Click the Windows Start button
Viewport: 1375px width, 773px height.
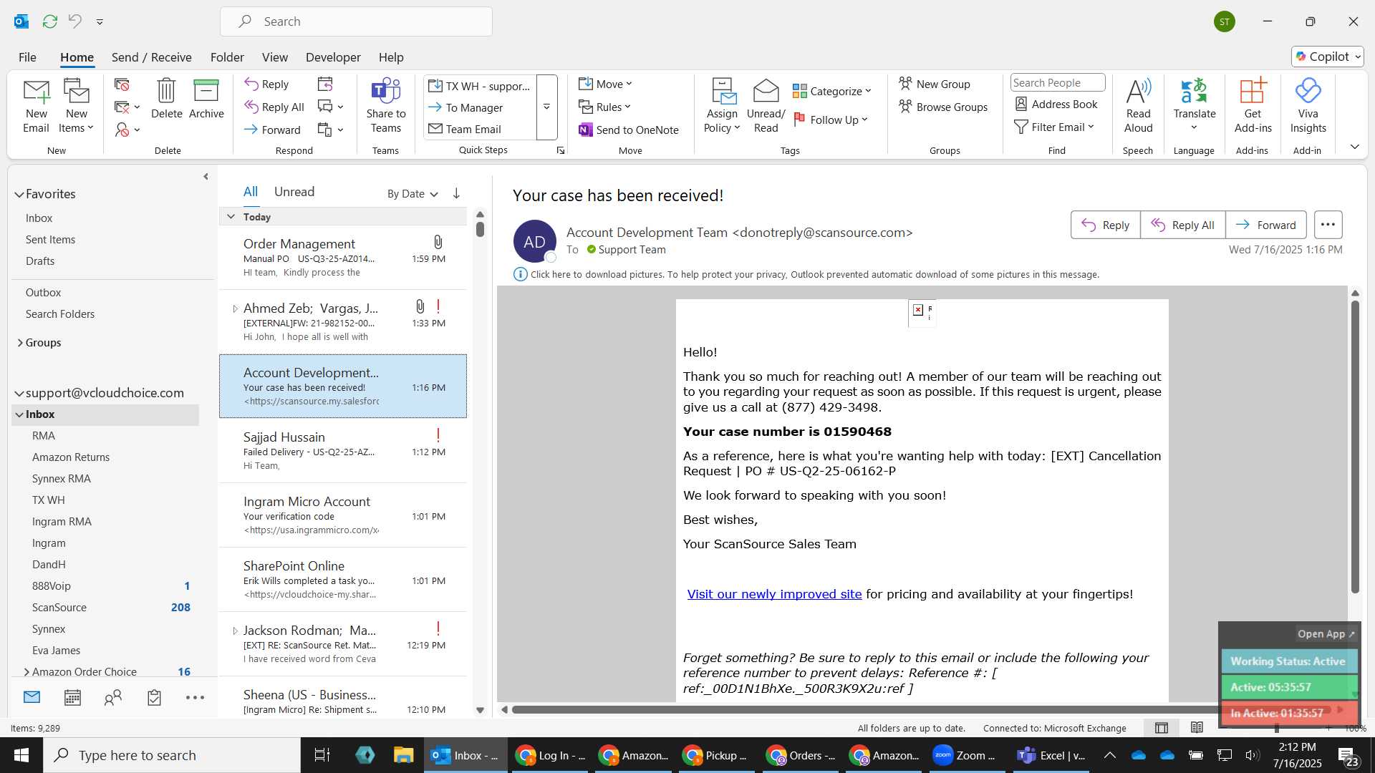[x=21, y=755]
